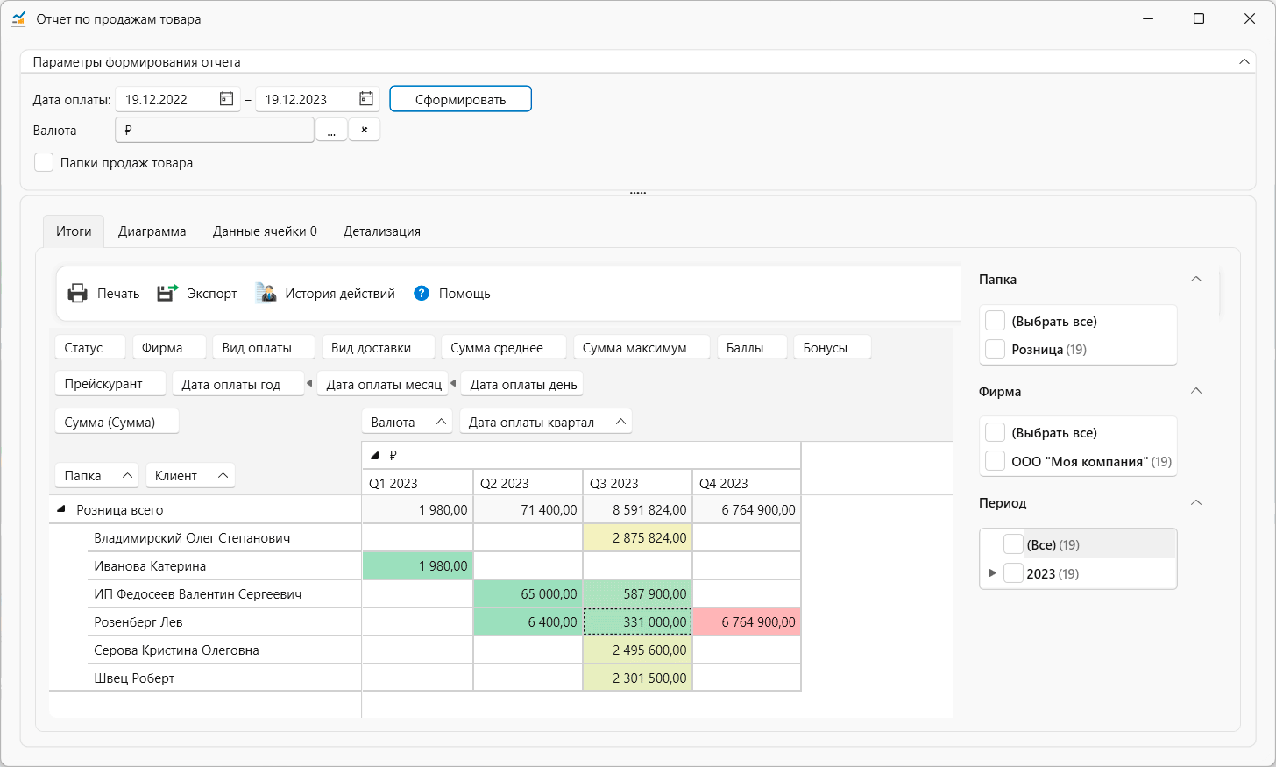The height and width of the screenshot is (767, 1276).
Task: Click the ellipsis button to choose currency
Action: (x=331, y=131)
